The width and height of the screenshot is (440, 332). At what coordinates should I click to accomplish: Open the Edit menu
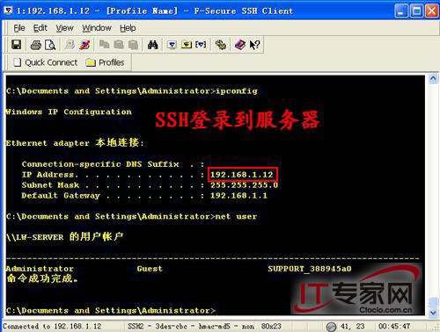40,28
